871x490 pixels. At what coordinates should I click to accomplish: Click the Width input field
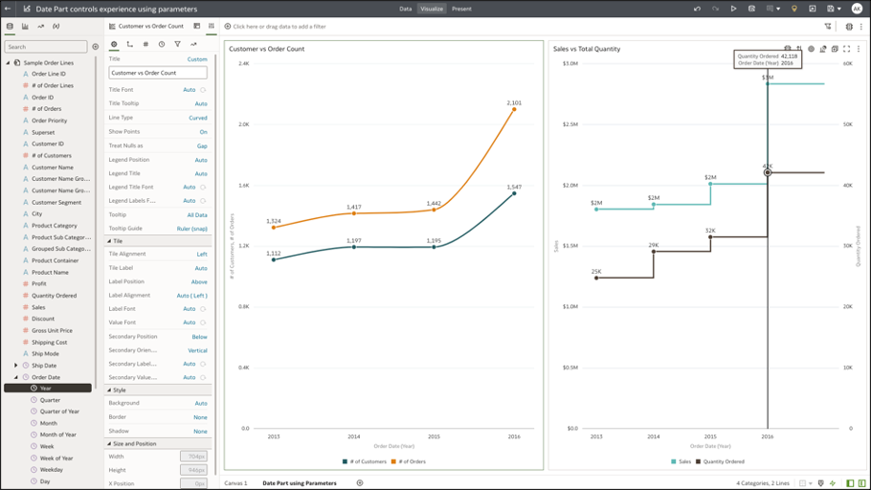pyautogui.click(x=193, y=457)
